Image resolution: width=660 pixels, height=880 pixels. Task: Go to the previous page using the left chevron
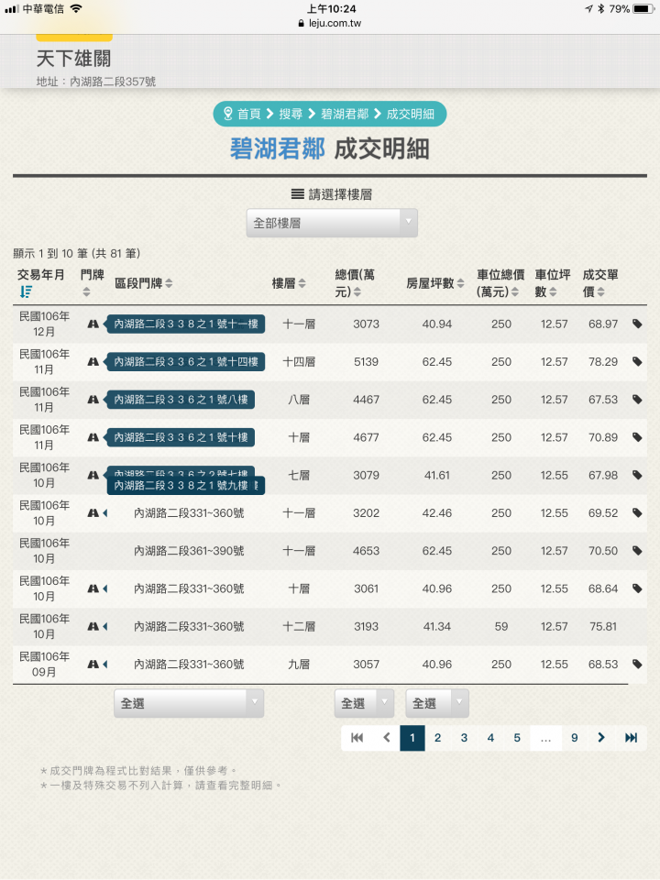(x=387, y=737)
